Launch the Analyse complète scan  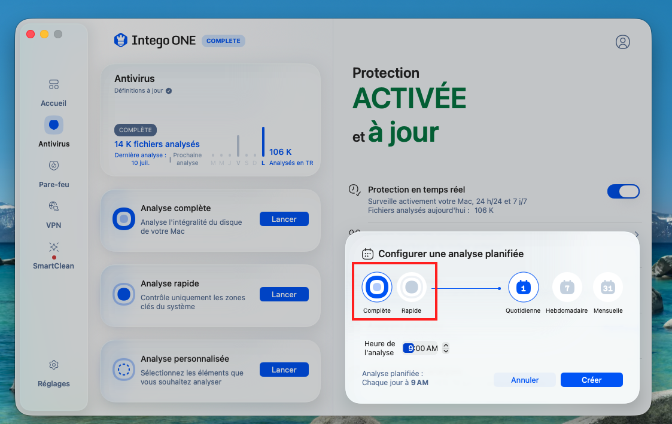coord(284,219)
